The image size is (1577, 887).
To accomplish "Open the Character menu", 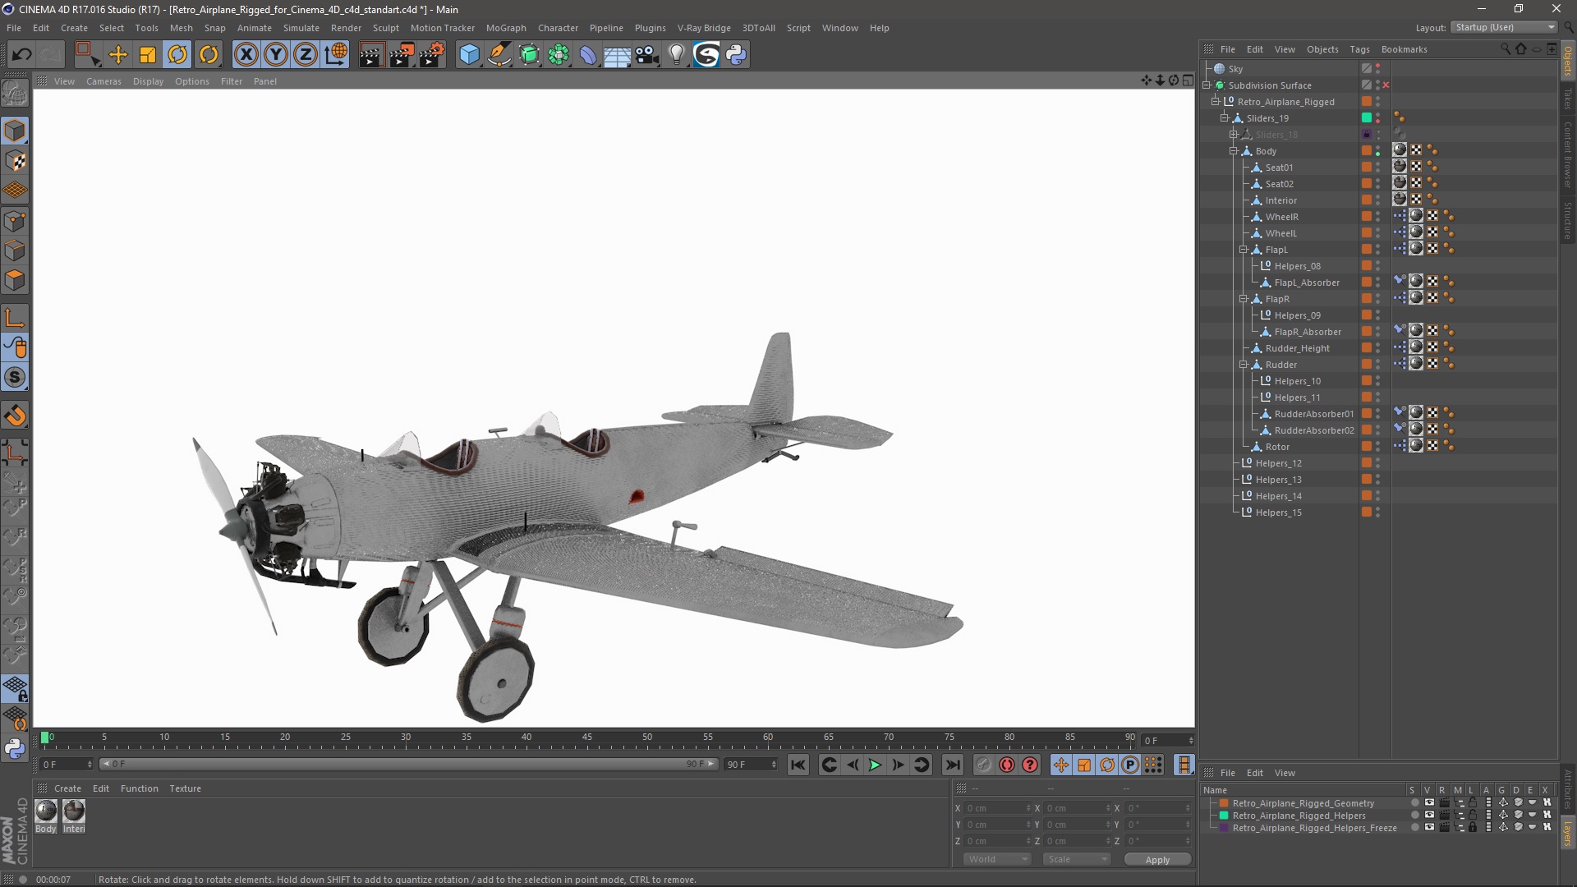I will (x=558, y=28).
